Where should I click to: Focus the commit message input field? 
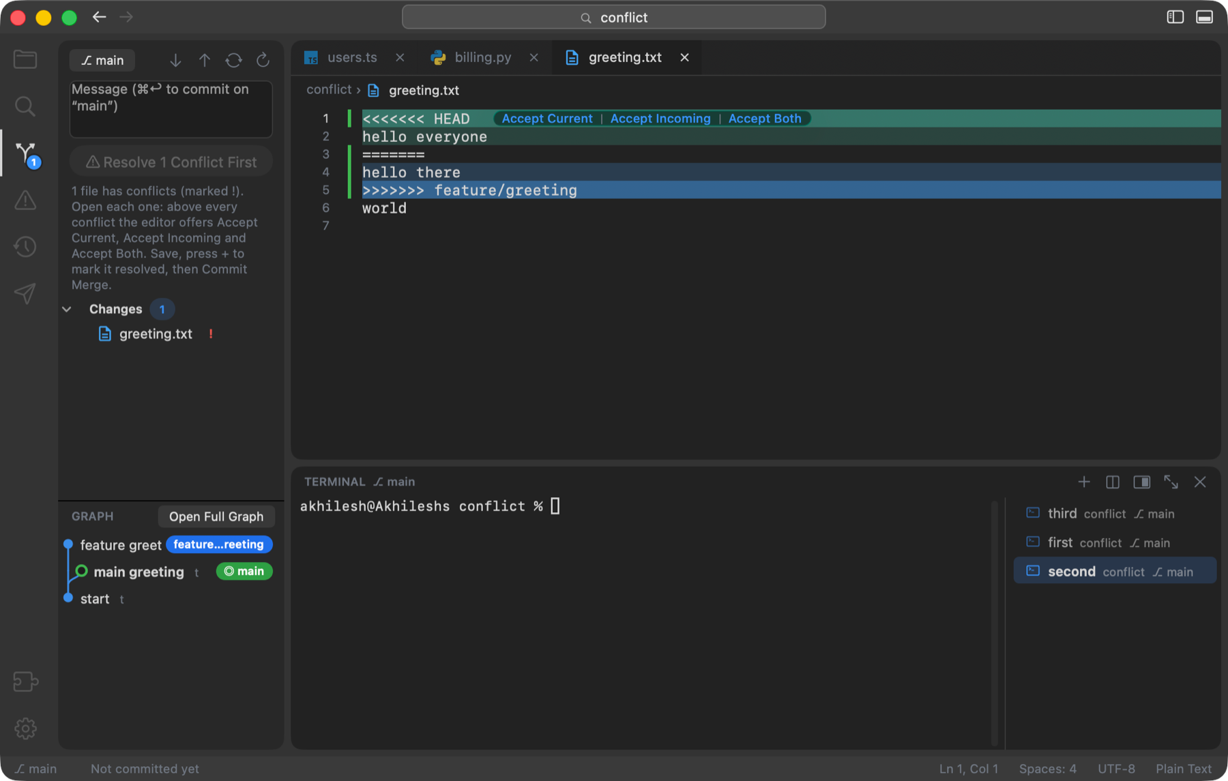pyautogui.click(x=171, y=109)
